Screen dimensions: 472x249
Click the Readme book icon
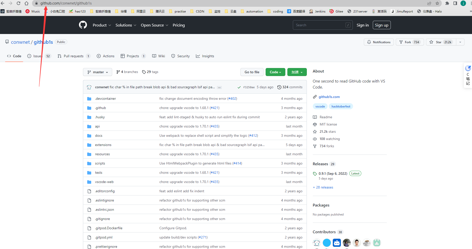(315, 117)
